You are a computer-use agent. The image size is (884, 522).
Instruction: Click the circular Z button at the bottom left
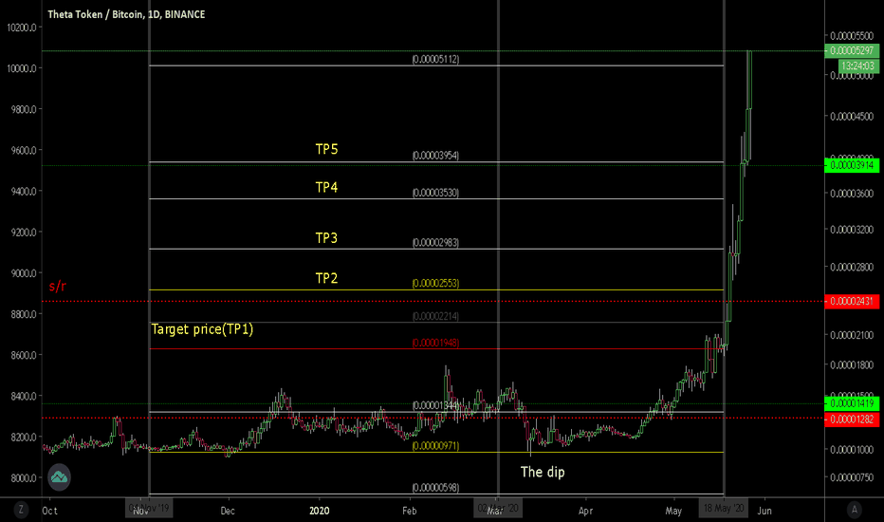point(21,511)
